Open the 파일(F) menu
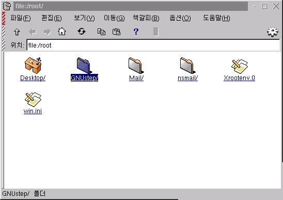Viewport: 283px width, 200px height. point(20,18)
